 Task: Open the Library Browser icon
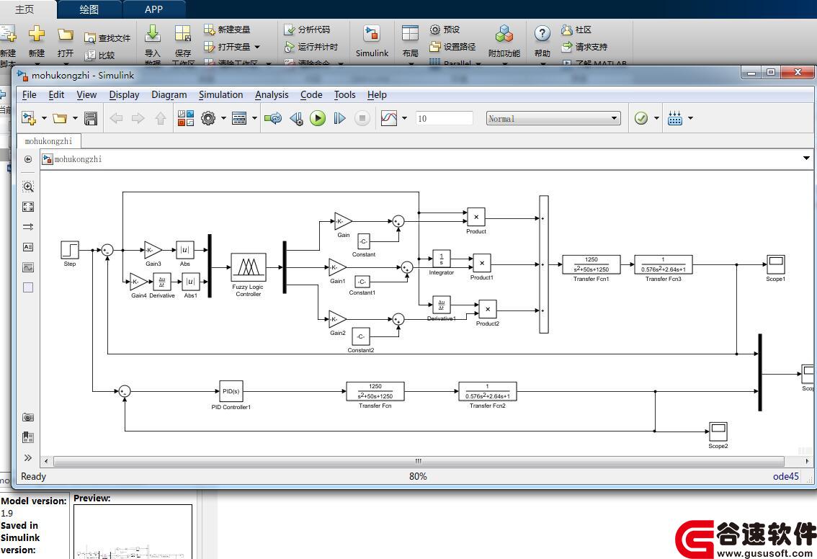click(x=185, y=118)
